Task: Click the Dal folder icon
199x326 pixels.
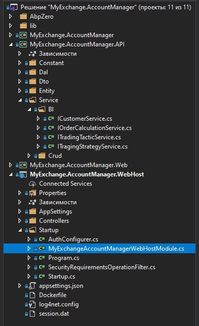Action: [32, 72]
